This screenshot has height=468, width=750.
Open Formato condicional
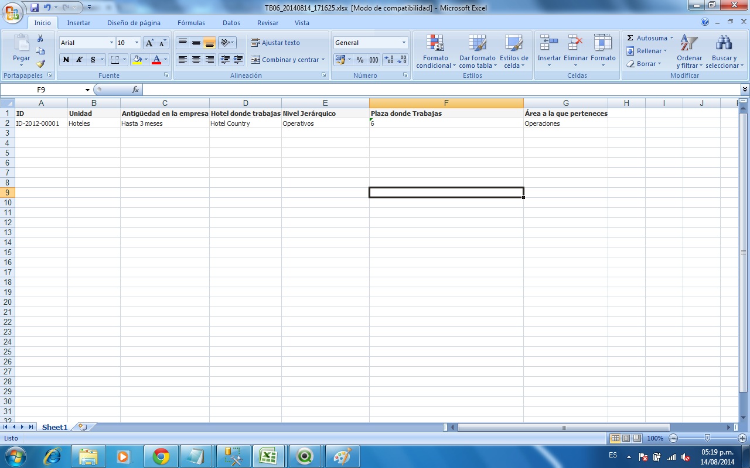tap(435, 51)
